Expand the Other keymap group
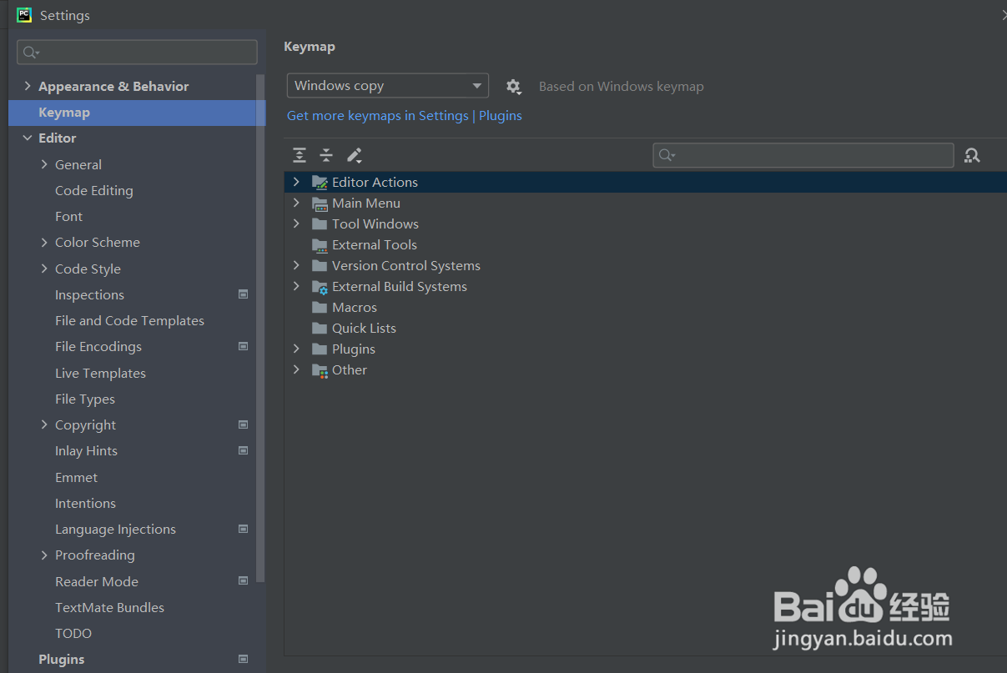This screenshot has width=1007, height=673. coord(296,369)
